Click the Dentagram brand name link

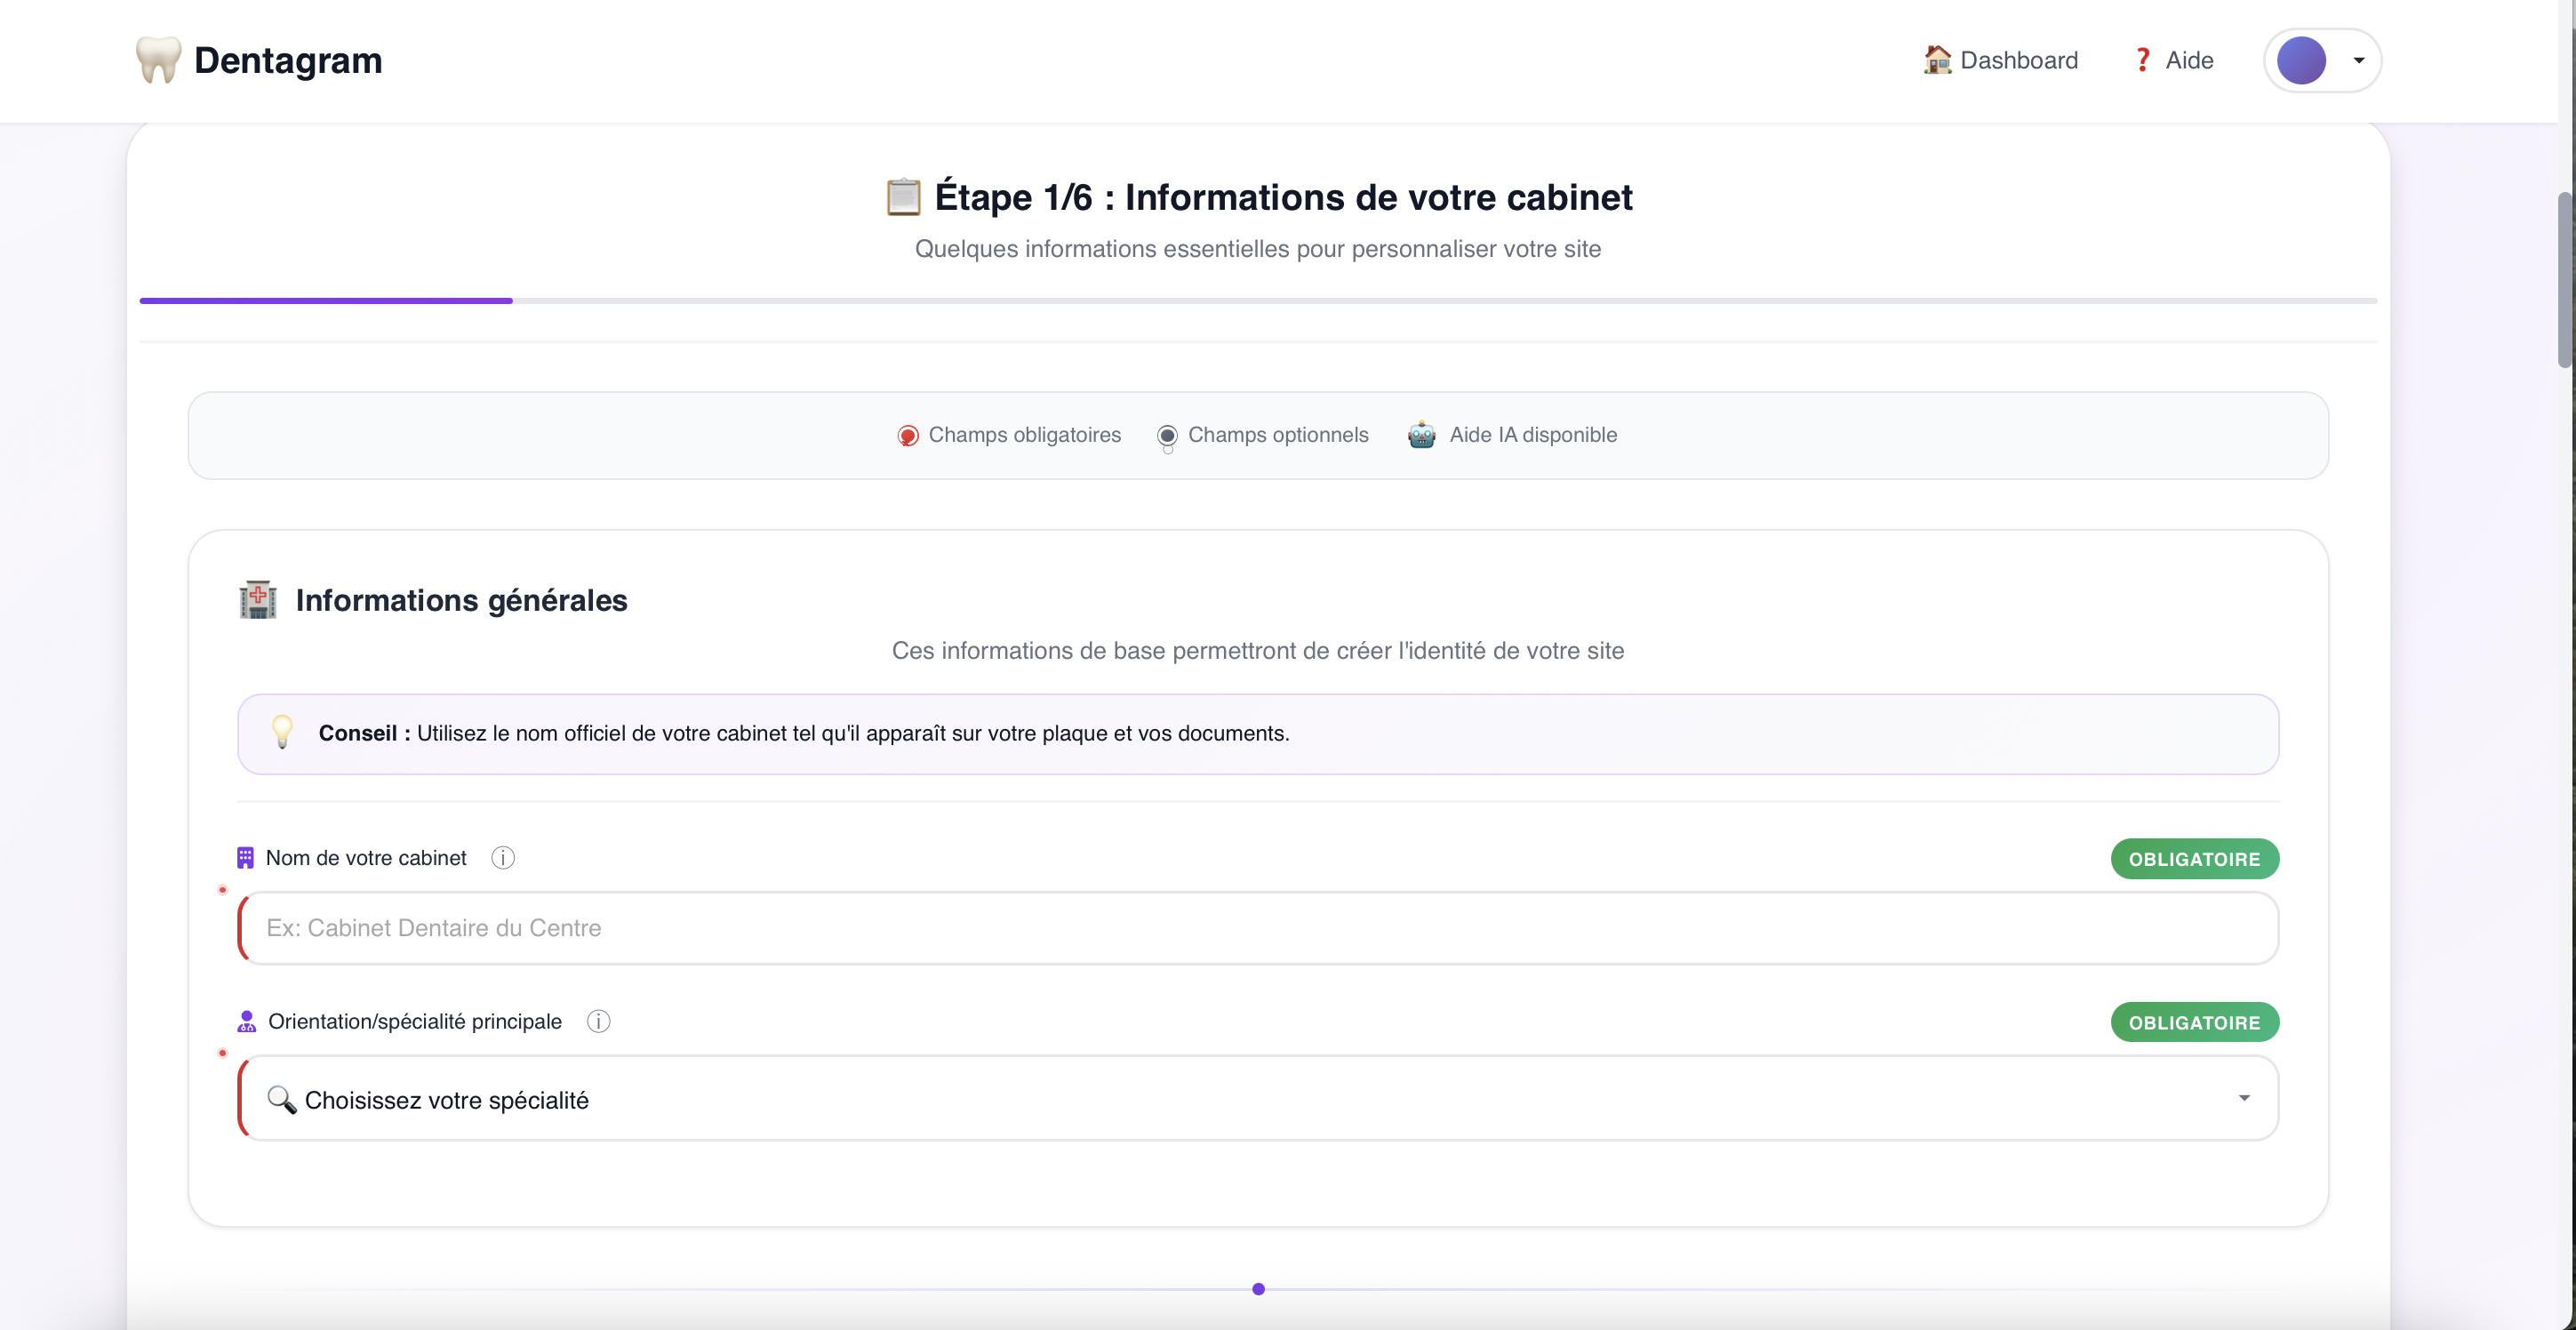click(x=288, y=60)
